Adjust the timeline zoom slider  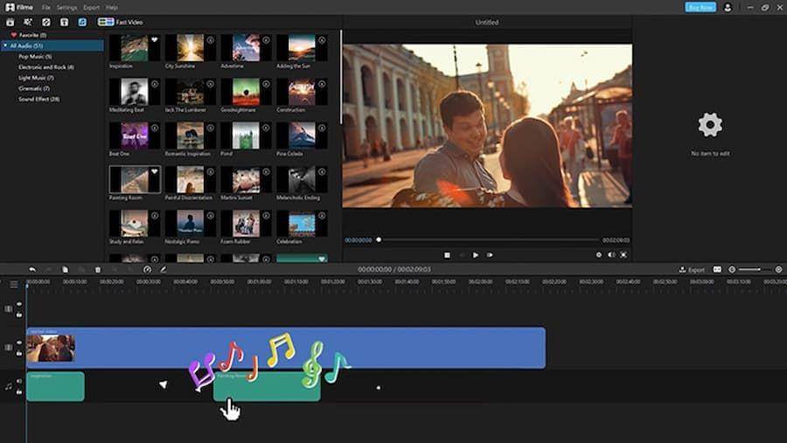[x=755, y=269]
